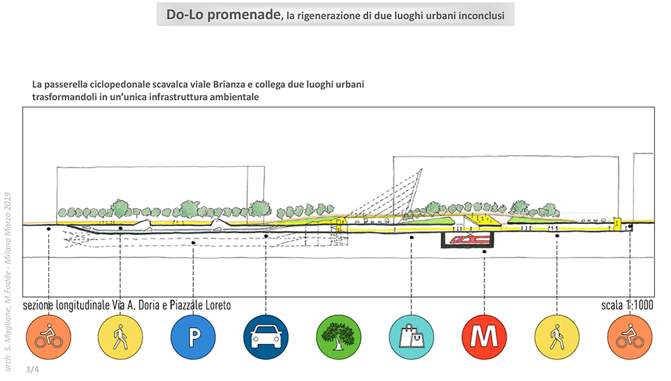Click the 'La passerella ciclopedonale scavalca viale Brianza' caption
This screenshot has width=671, height=381.
198,91
